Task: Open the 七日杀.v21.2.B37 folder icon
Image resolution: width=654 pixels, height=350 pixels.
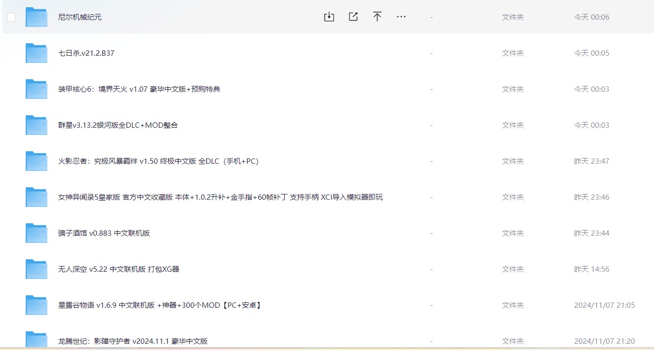Action: [x=37, y=53]
